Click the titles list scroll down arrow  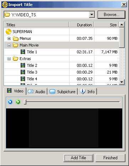[122, 82]
